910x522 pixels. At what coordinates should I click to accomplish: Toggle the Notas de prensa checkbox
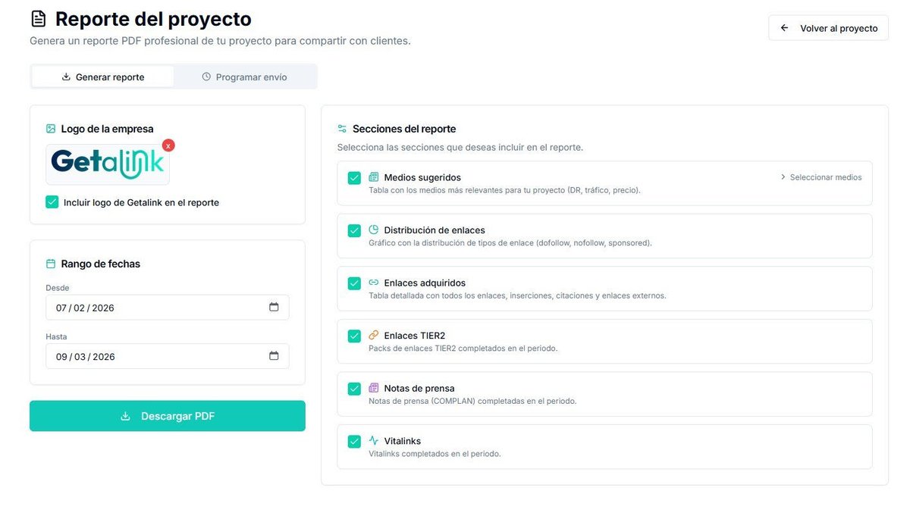[354, 389]
